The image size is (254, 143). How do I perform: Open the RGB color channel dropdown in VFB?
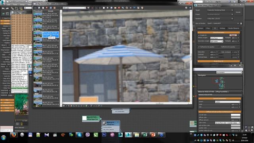point(74,8)
